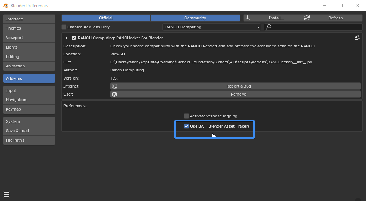This screenshot has width=366, height=201.
Task: Toggle Official add-ons filter
Action: click(x=106, y=18)
